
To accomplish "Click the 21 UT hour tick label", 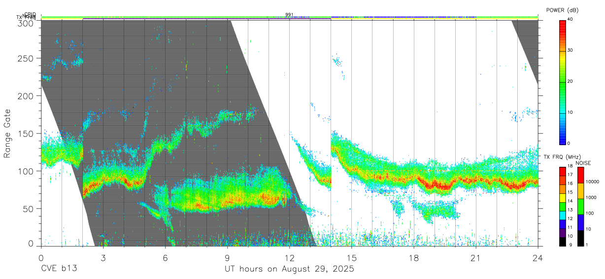I will (476, 257).
